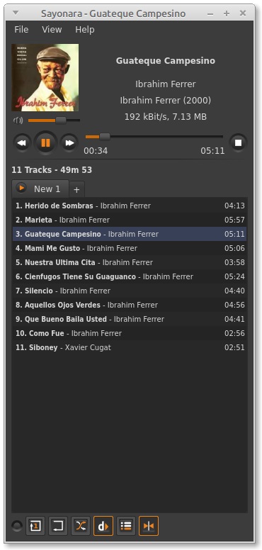The width and height of the screenshot is (262, 550).
Task: Open the window menu arrow in title bar
Action: click(16, 13)
